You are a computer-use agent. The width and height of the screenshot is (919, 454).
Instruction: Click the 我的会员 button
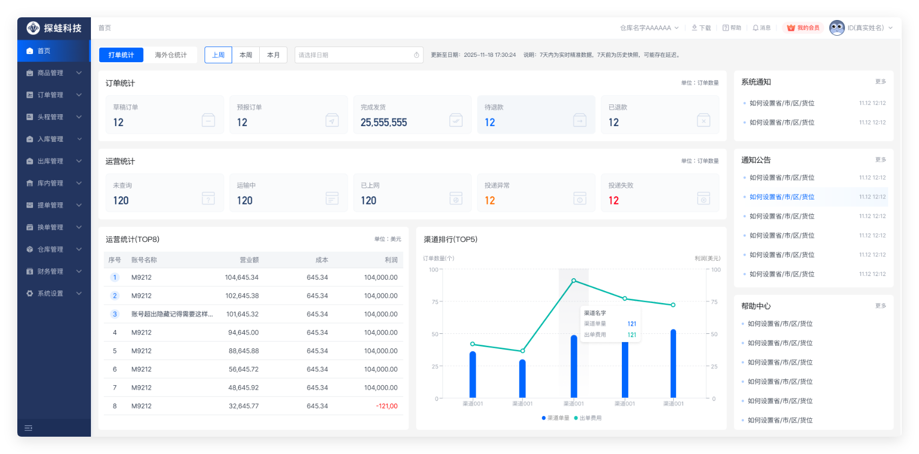(803, 28)
